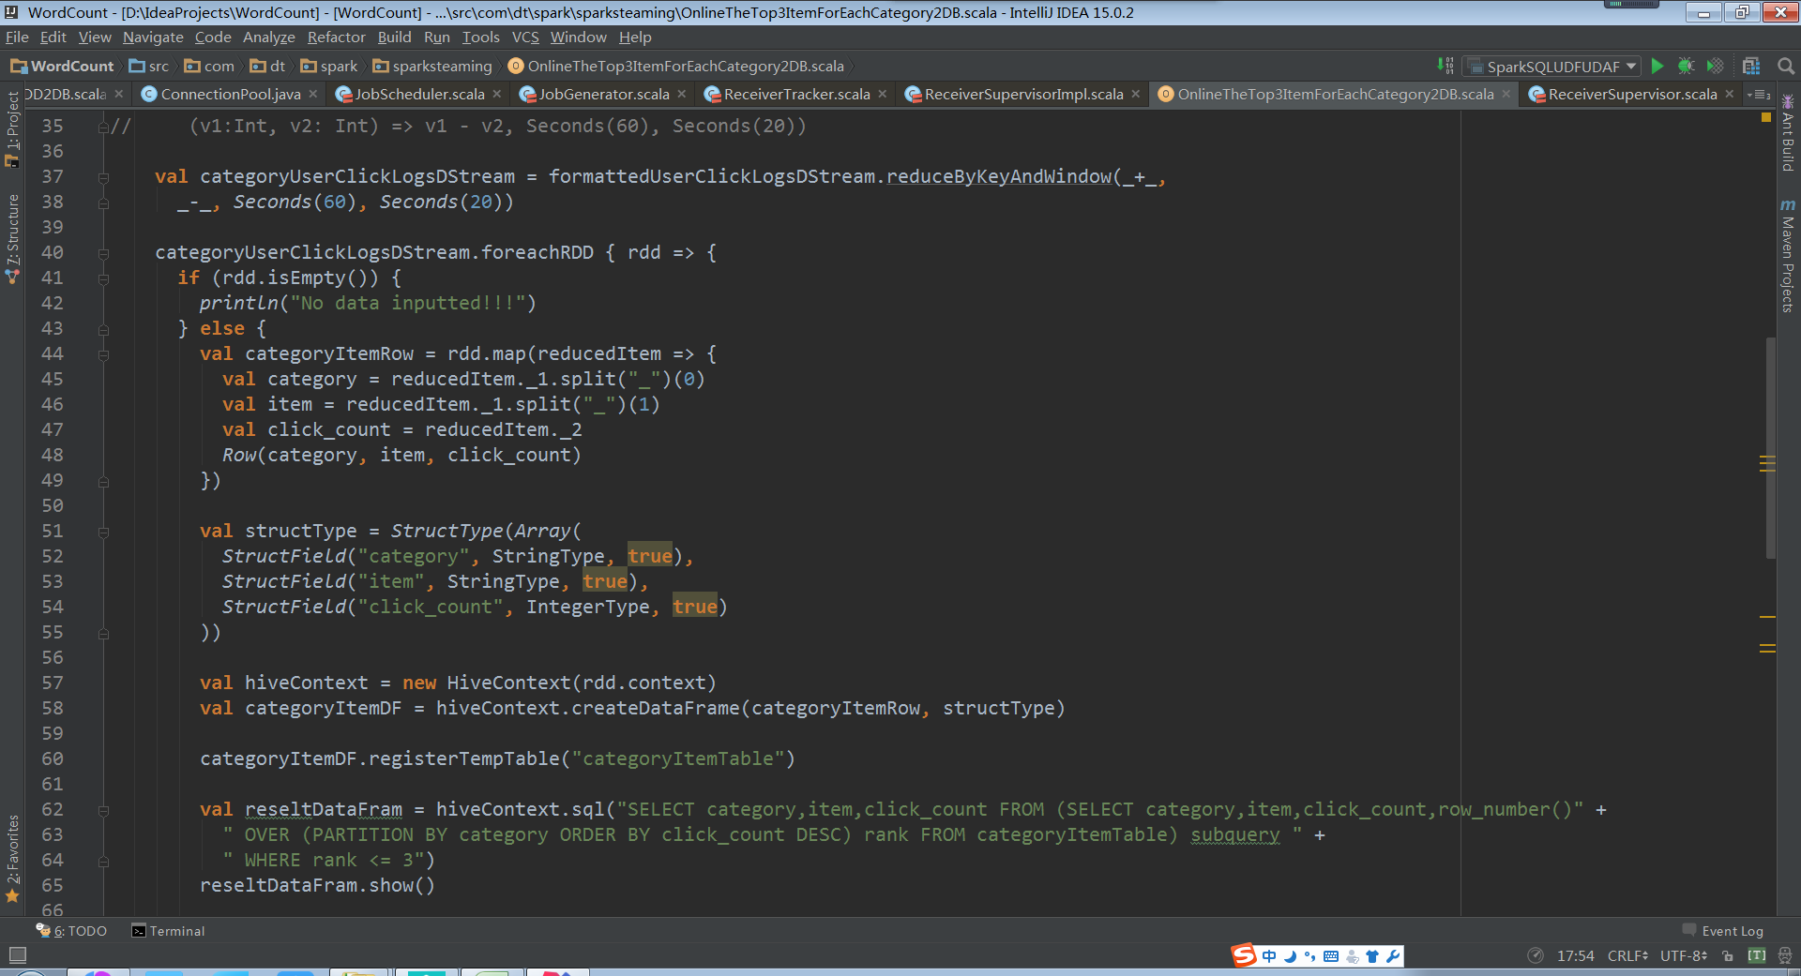The width and height of the screenshot is (1801, 976).
Task: Collapse the code fold at line 44
Action: [x=103, y=354]
